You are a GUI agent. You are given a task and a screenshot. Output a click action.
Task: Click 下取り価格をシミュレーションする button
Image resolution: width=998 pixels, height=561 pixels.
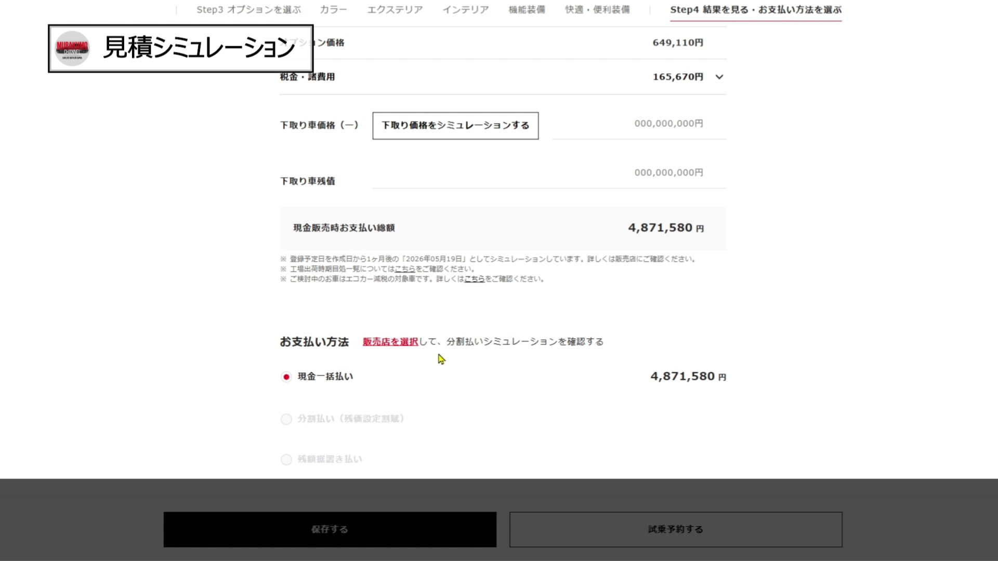tap(455, 126)
